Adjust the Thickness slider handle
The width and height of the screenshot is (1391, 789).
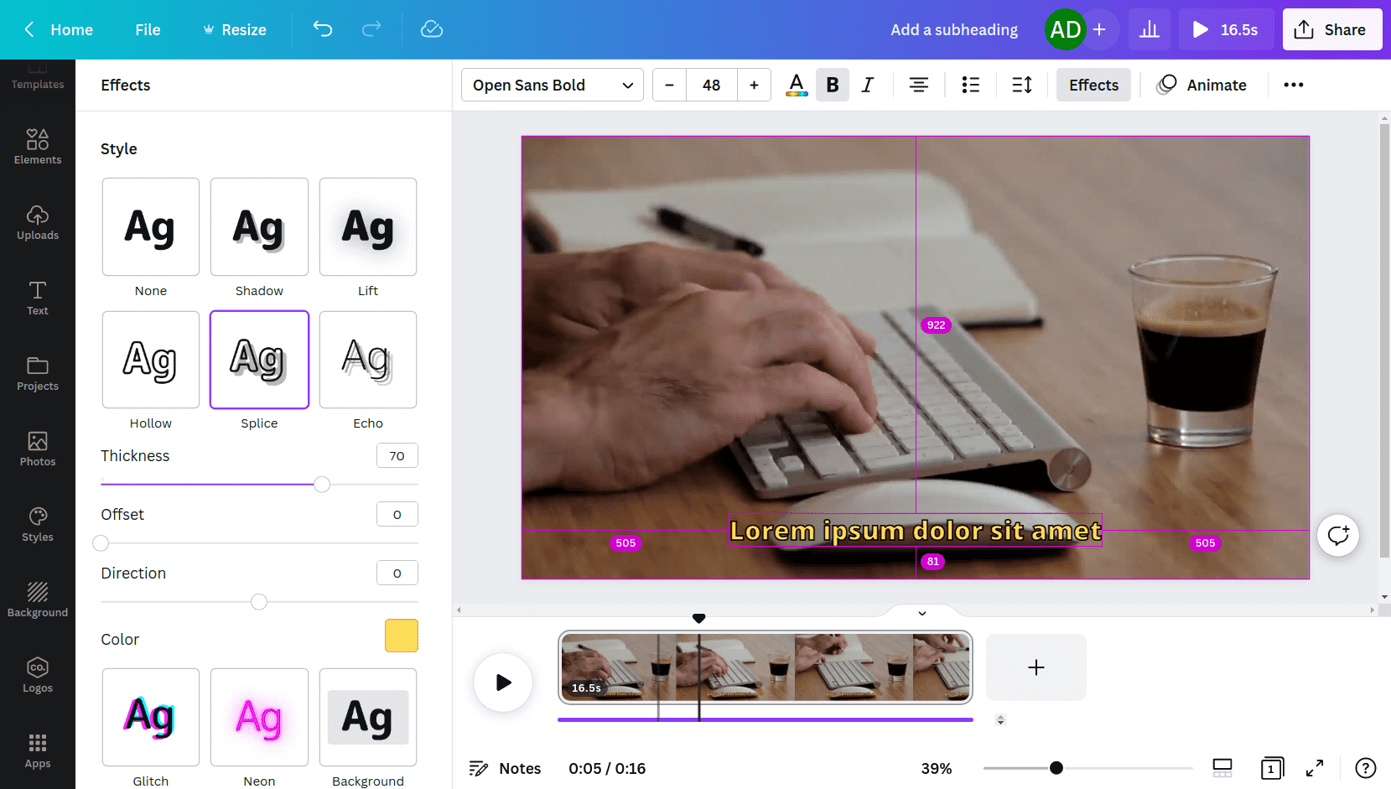click(322, 485)
